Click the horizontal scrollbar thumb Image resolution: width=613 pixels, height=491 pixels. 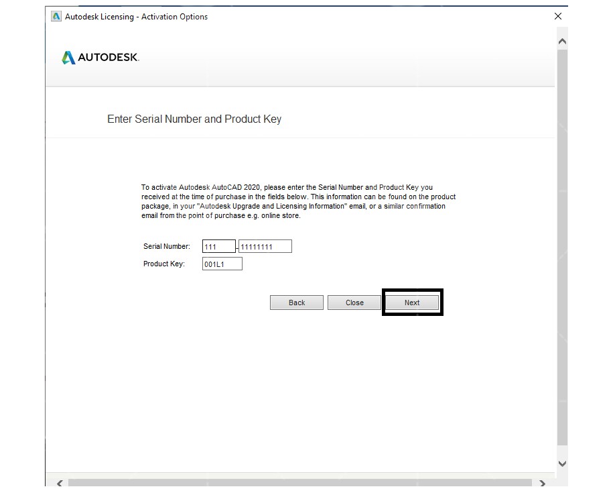coord(299,483)
